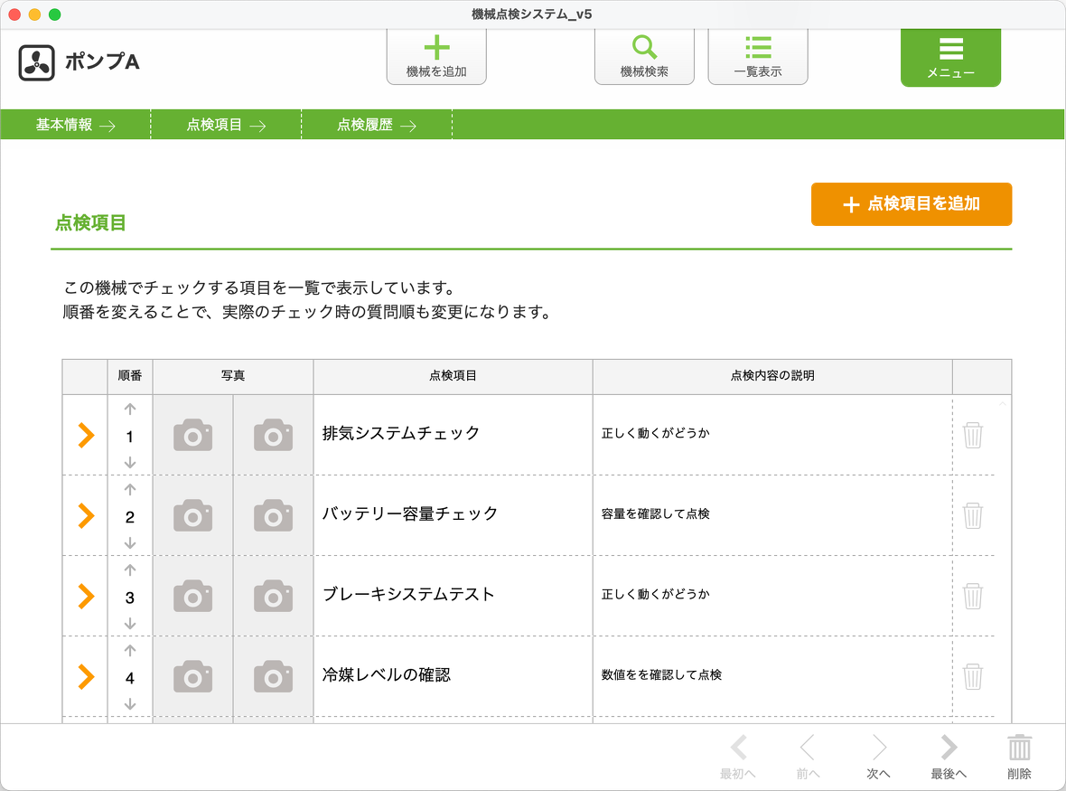Jump to last record with 最後へ
This screenshot has width=1066, height=791.
point(949,757)
